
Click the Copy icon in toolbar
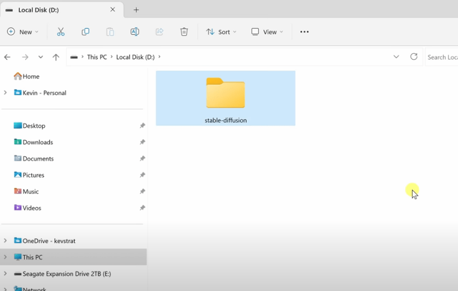[85, 32]
